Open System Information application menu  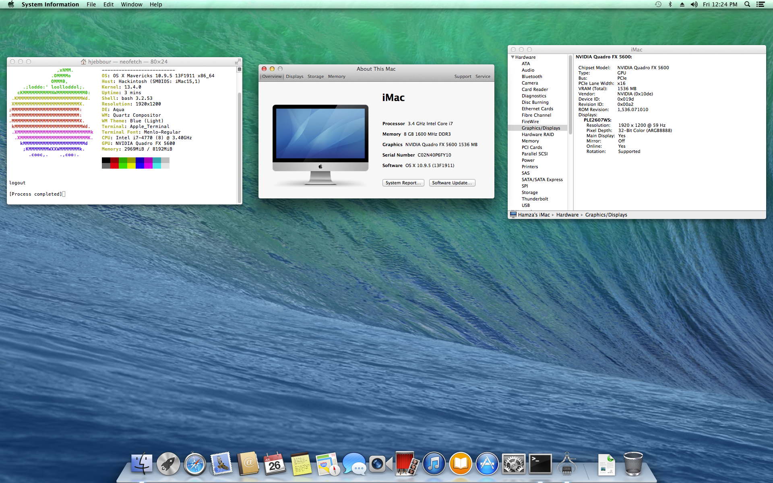[50, 4]
